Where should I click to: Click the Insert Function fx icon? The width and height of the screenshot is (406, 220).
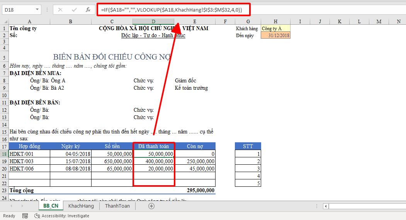point(88,10)
